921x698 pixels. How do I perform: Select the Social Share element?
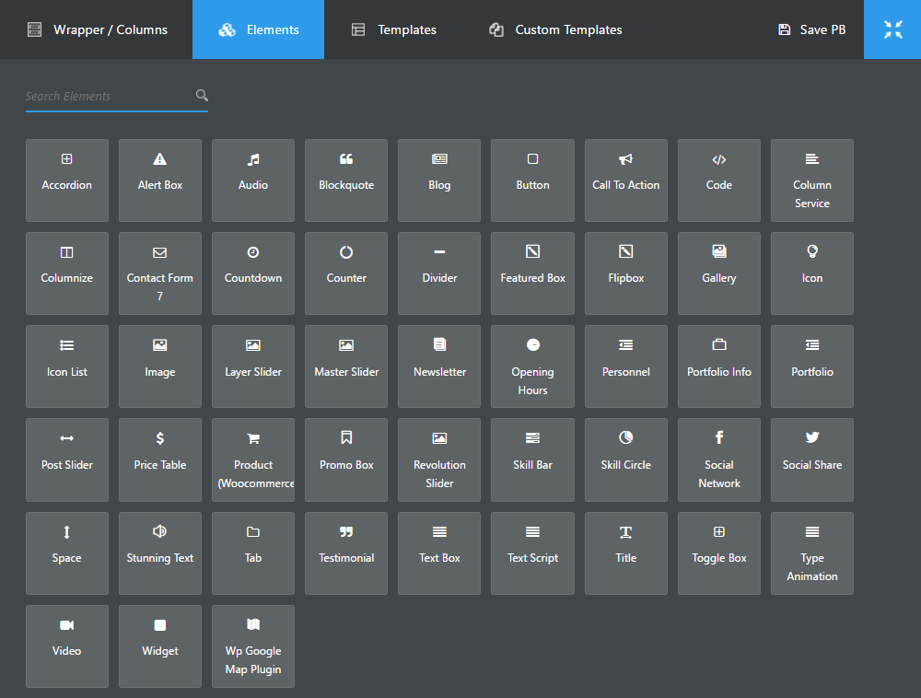pyautogui.click(x=812, y=460)
